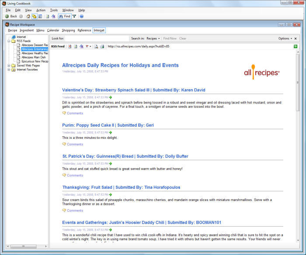
Task: Click the Clear button in search bar
Action: click(x=183, y=38)
